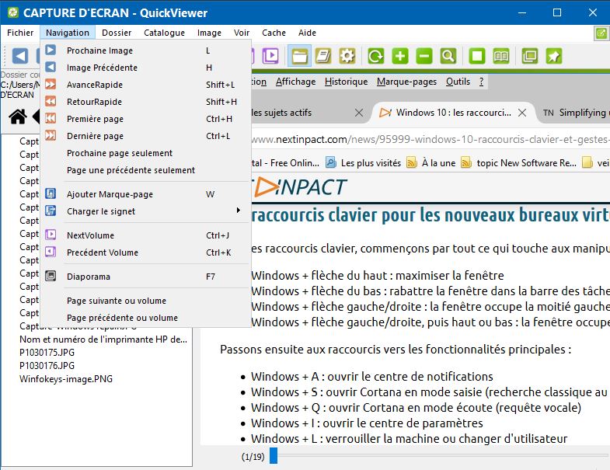
Task: Click the green magnifier toolbar icon
Action: (x=448, y=56)
